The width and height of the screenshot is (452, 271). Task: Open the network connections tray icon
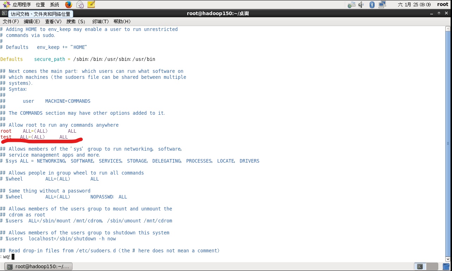tap(382, 5)
